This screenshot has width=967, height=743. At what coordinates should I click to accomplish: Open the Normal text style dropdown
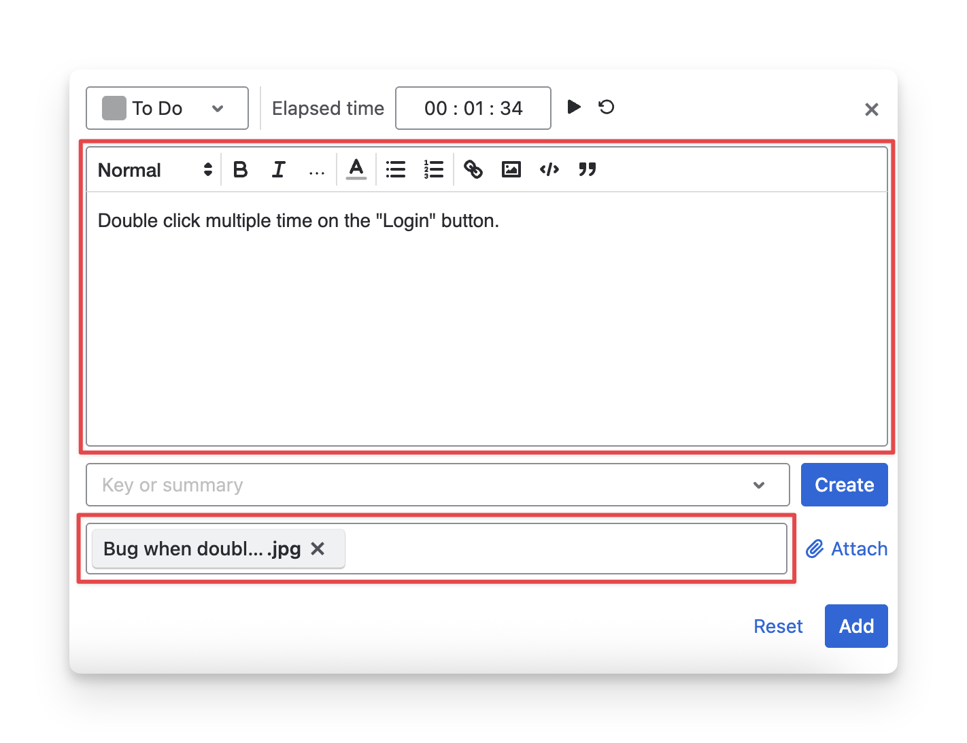pos(155,170)
